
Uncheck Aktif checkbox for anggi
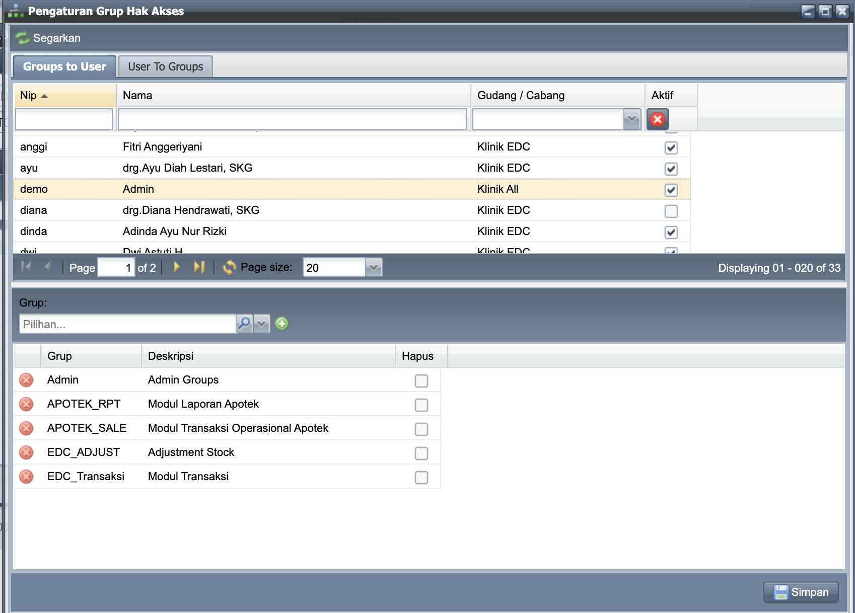coord(671,147)
